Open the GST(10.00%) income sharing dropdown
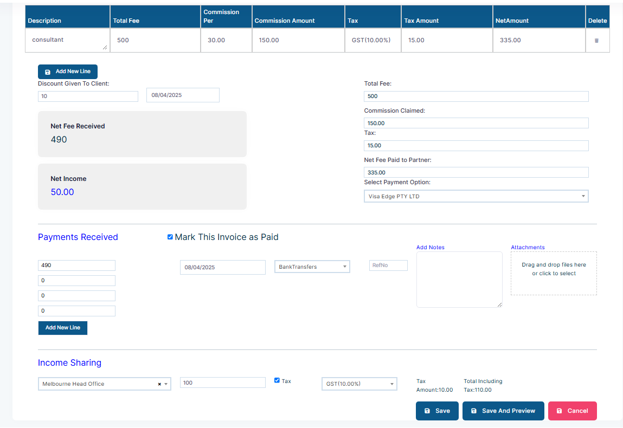 tap(359, 384)
